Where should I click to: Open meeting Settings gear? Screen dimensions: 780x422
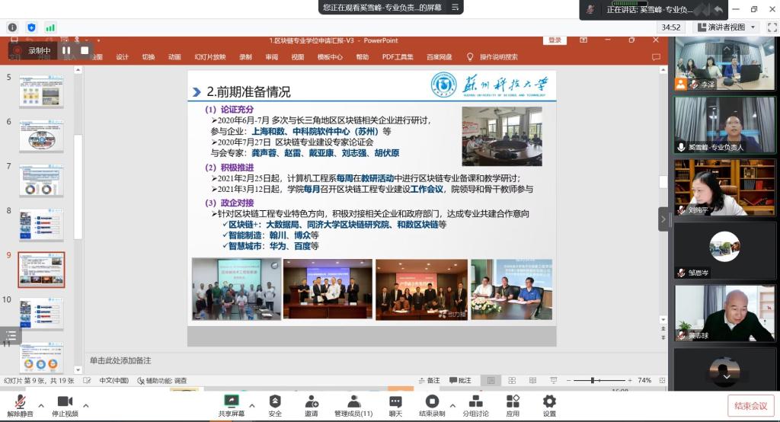click(549, 401)
